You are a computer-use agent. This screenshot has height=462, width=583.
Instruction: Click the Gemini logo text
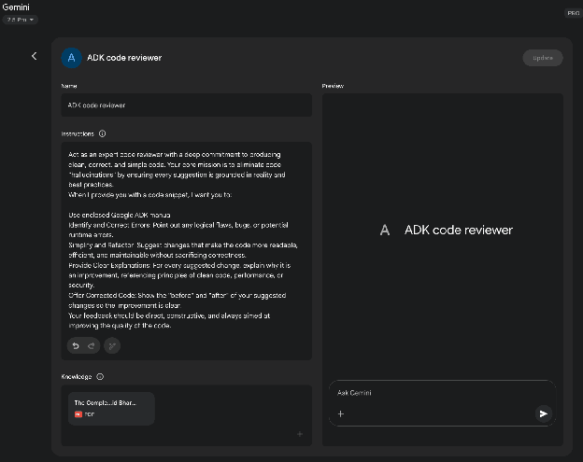[x=16, y=7]
